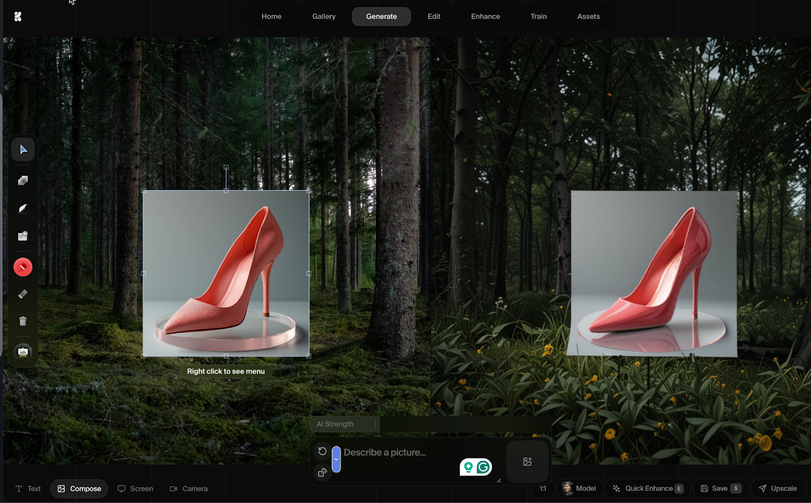Open the 1:1 aspect ratio selector
Screen dimensions: 811x503
543,489
